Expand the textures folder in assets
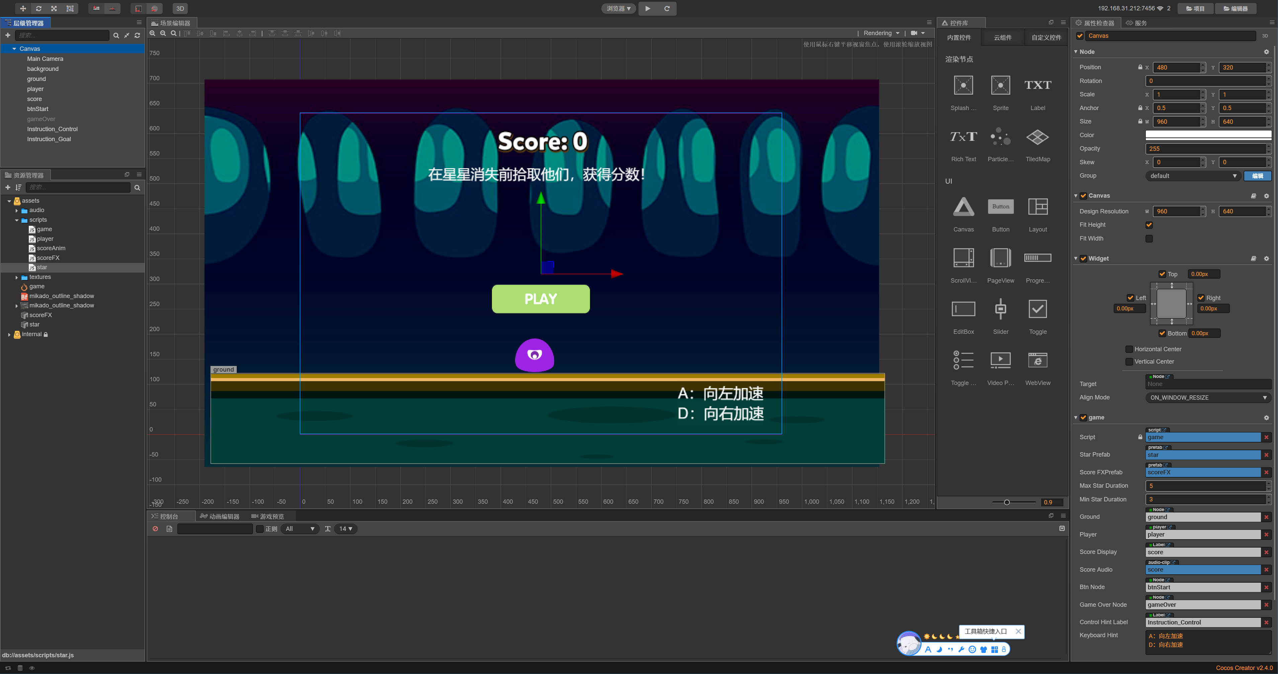The image size is (1278, 674). [16, 277]
